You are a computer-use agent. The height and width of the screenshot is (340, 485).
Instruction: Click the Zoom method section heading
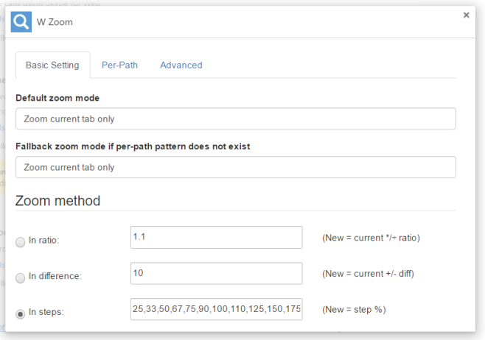click(57, 201)
